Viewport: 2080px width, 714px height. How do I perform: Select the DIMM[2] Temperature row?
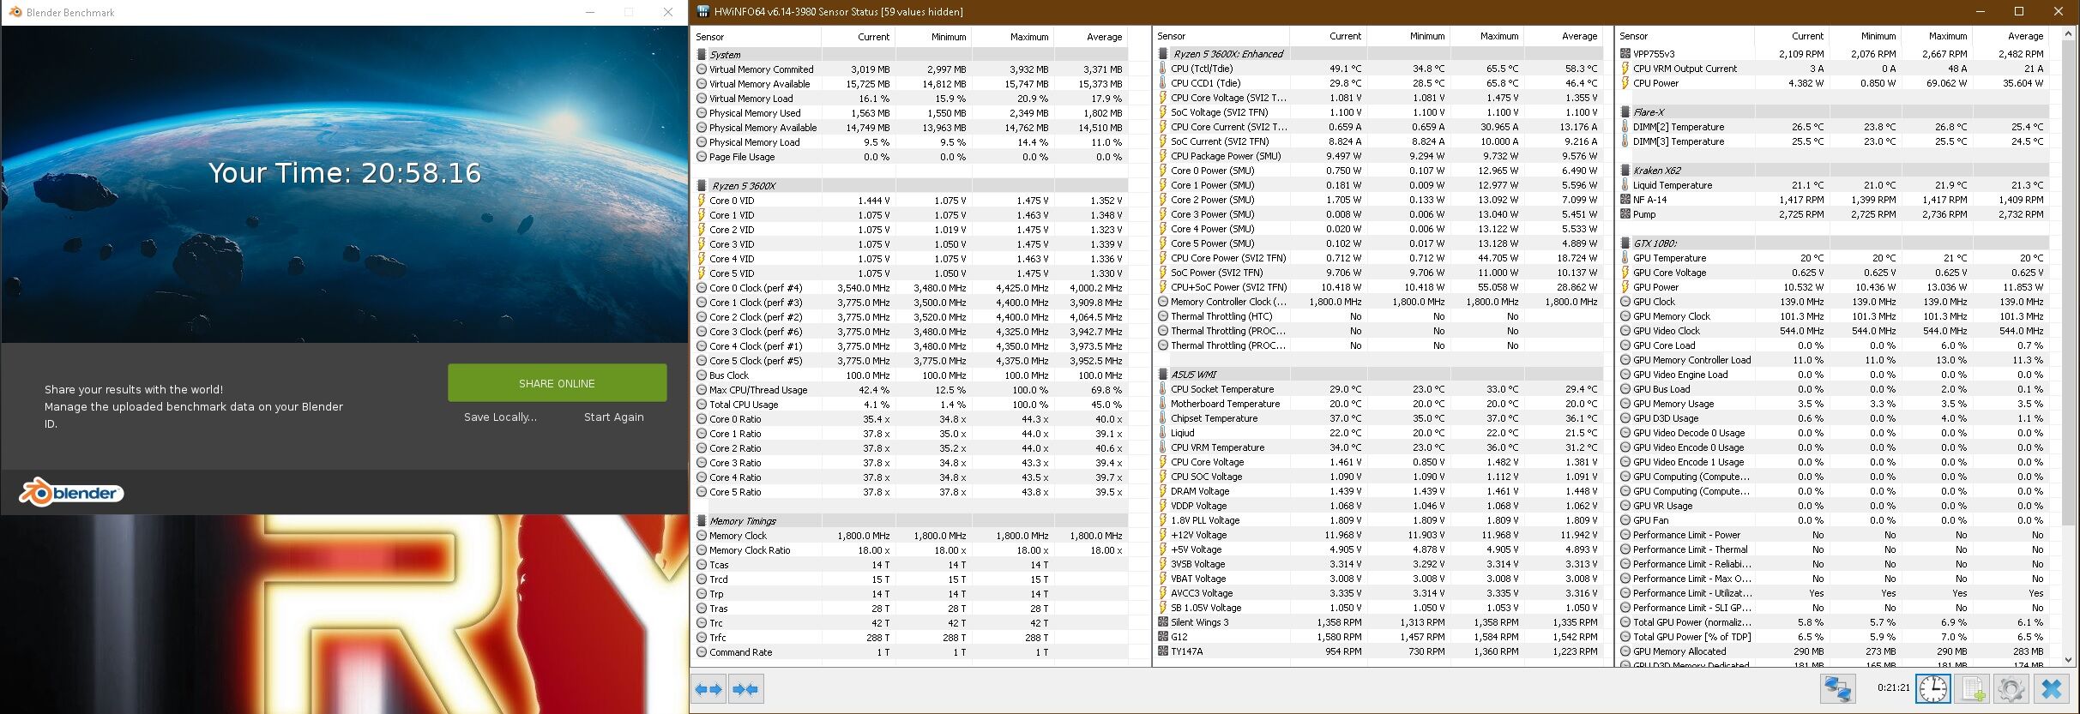click(1834, 126)
